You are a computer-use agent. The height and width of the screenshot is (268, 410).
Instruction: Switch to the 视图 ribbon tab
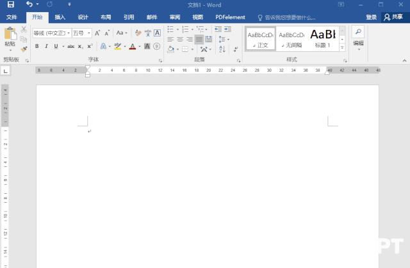[198, 17]
